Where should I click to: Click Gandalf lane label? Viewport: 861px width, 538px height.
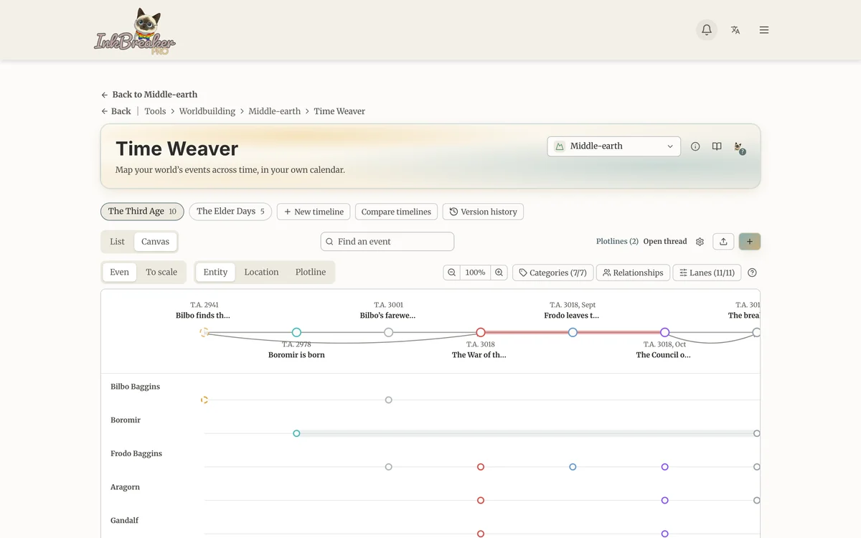pos(124,521)
